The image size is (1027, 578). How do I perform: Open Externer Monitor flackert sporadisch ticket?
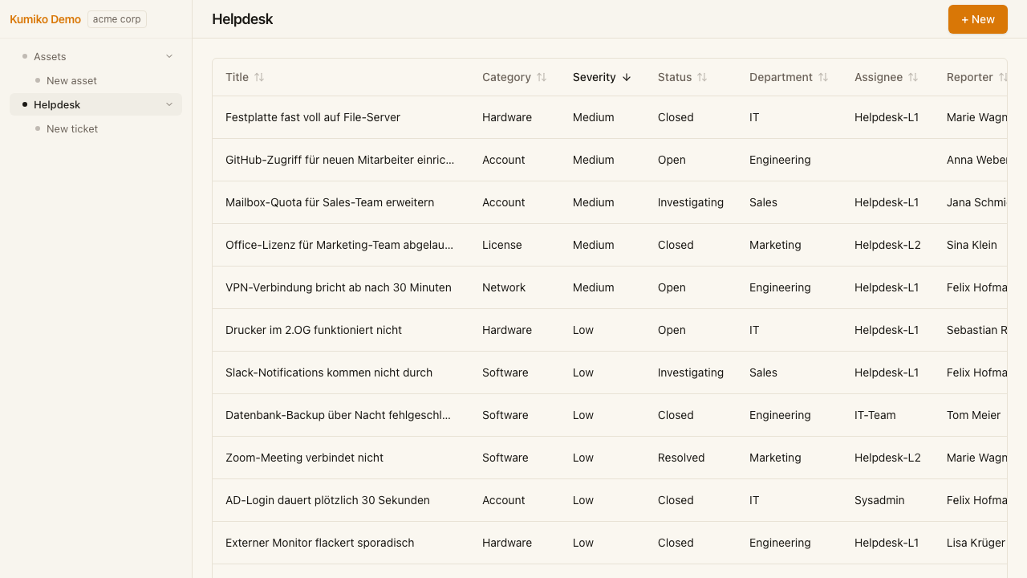click(320, 543)
